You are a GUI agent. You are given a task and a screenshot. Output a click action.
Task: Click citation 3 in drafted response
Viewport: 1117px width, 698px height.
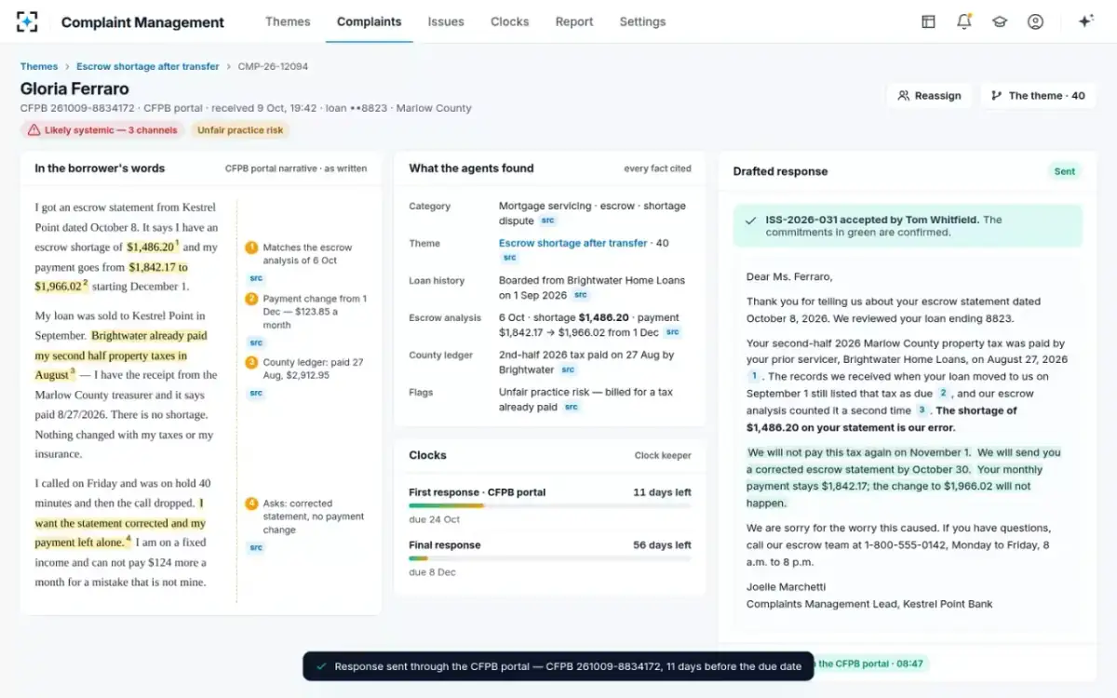point(922,409)
